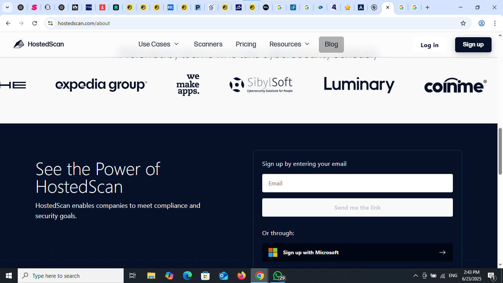Click arrow on Sign up with Microsoft
This screenshot has width=503, height=283.
(442, 252)
